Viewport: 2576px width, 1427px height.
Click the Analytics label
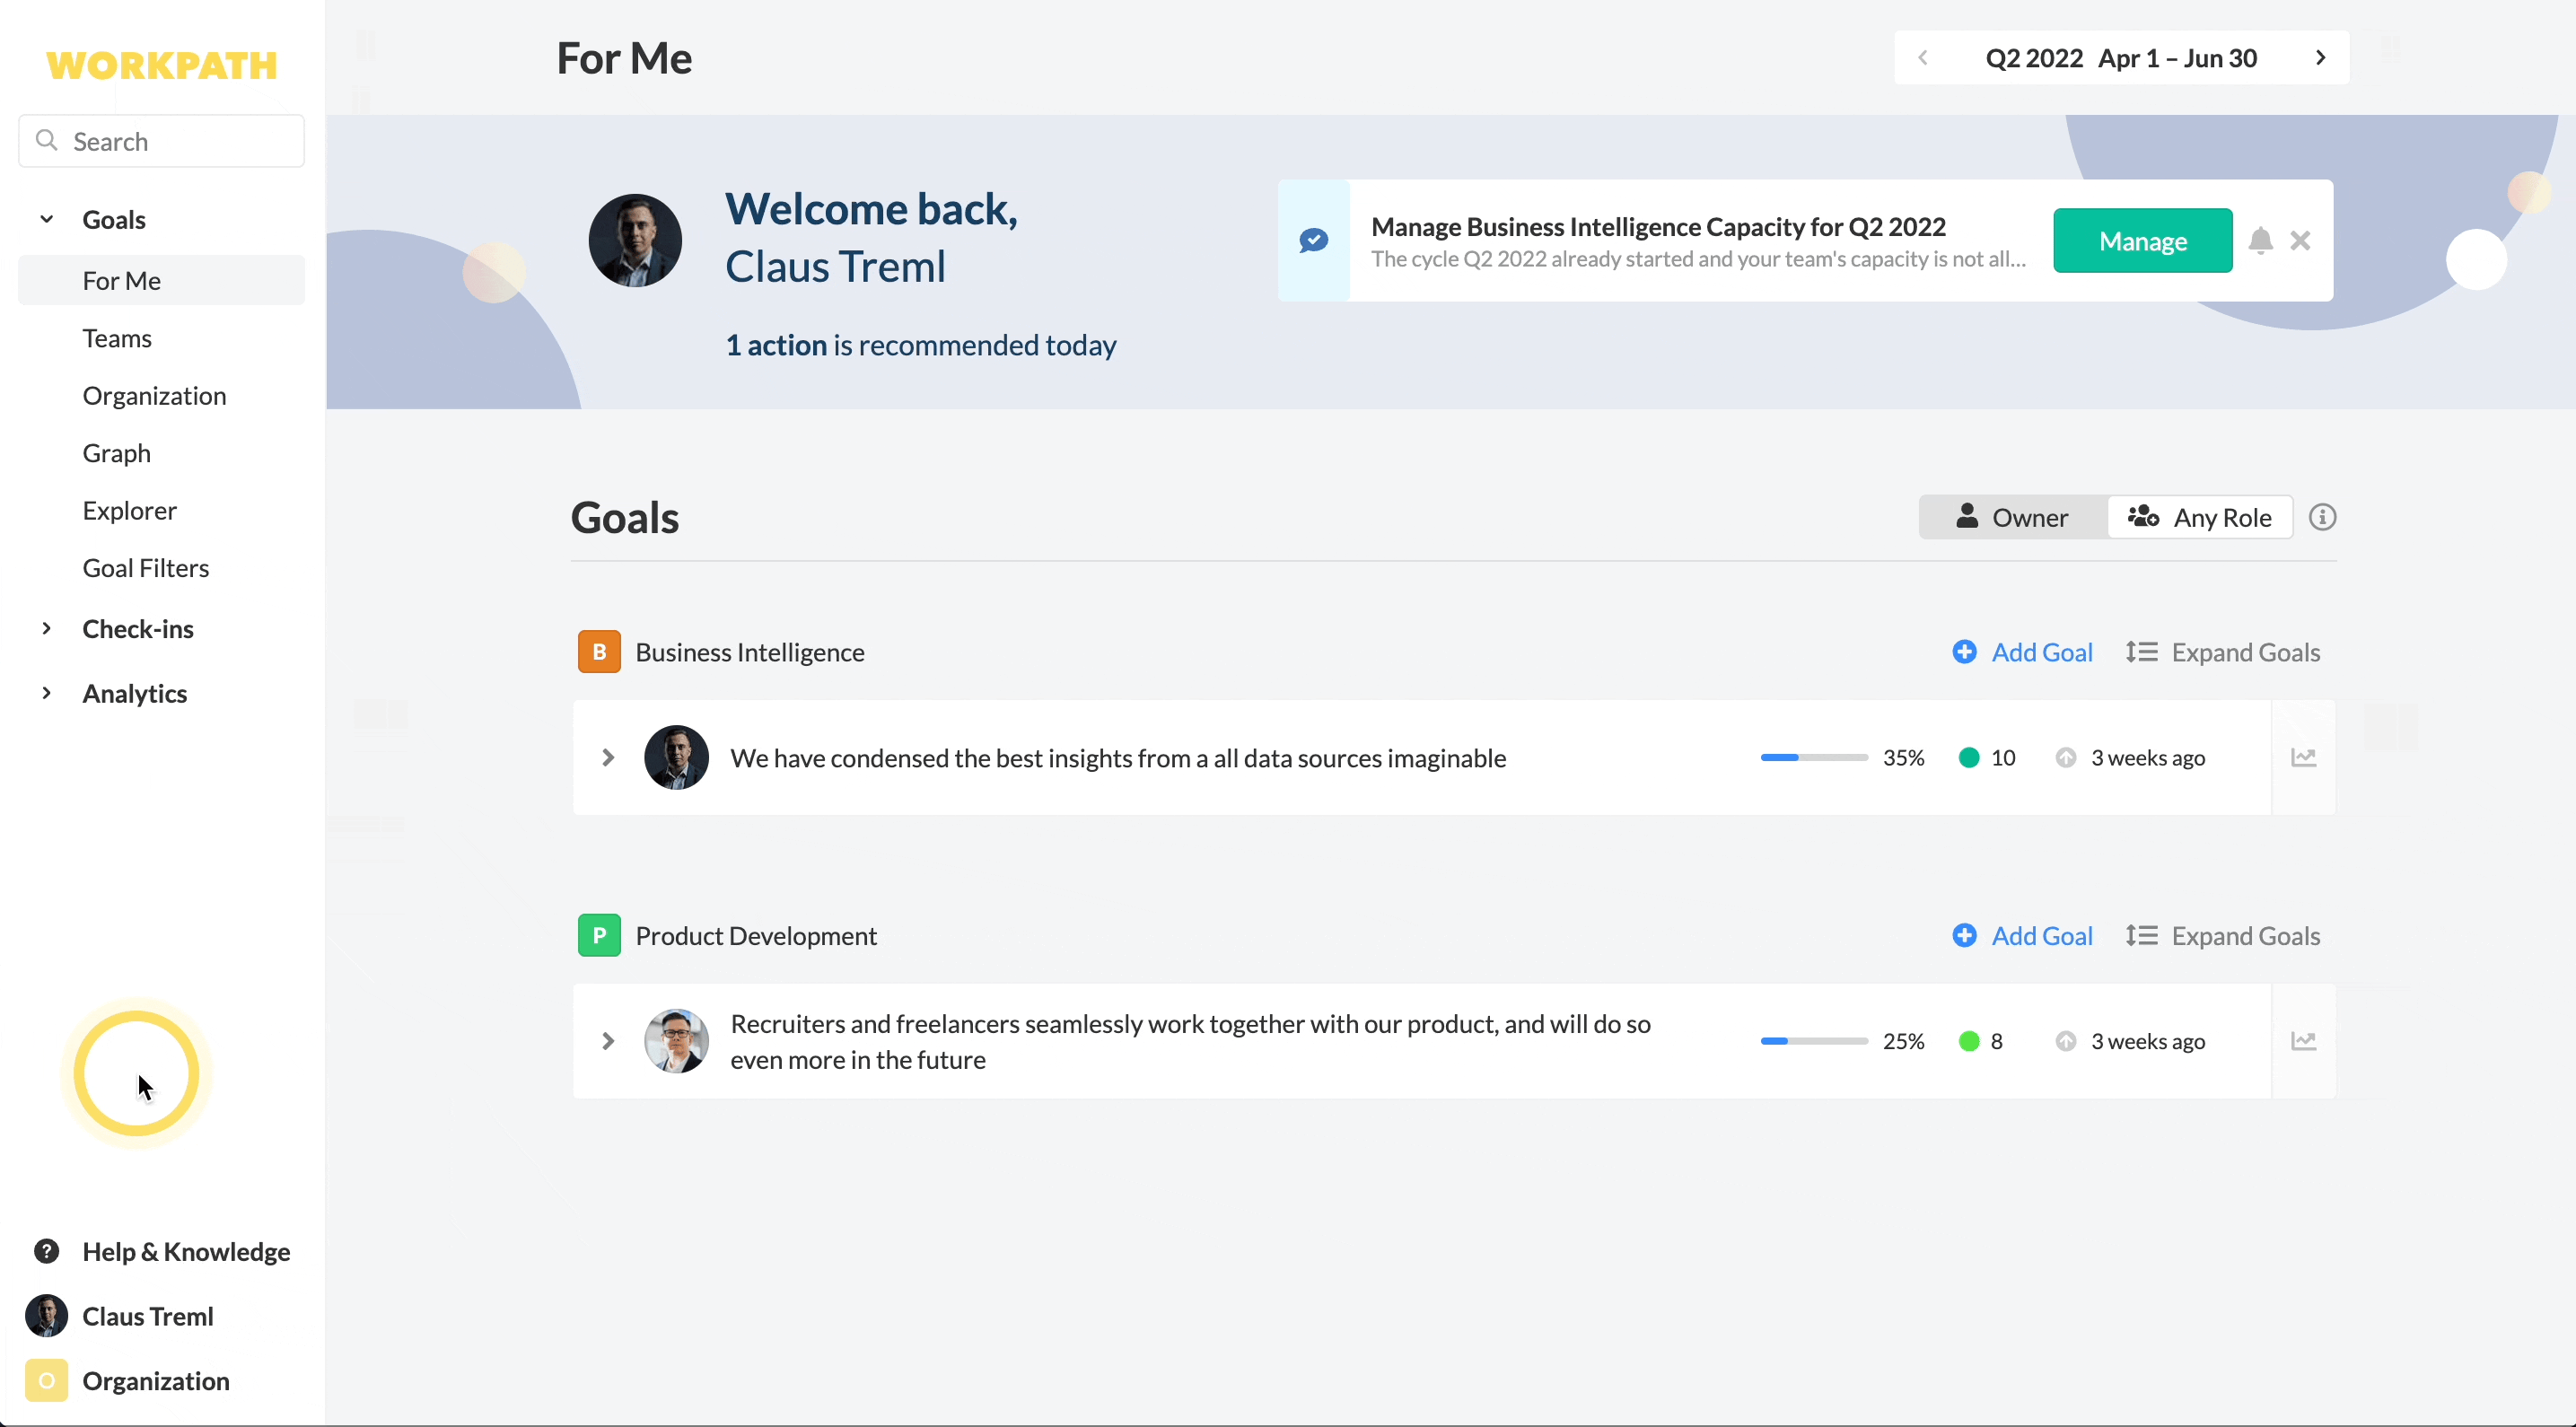tap(134, 693)
